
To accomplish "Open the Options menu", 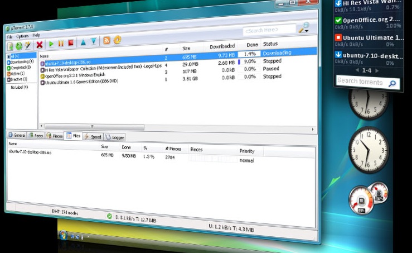I will click(x=22, y=36).
